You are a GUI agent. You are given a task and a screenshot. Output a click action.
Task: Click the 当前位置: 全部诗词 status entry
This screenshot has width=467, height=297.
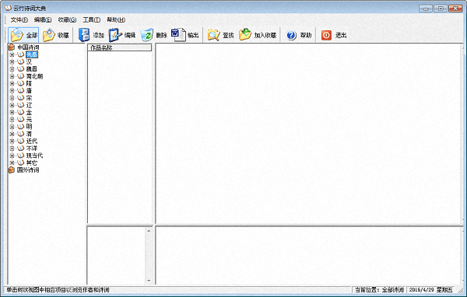[379, 289]
